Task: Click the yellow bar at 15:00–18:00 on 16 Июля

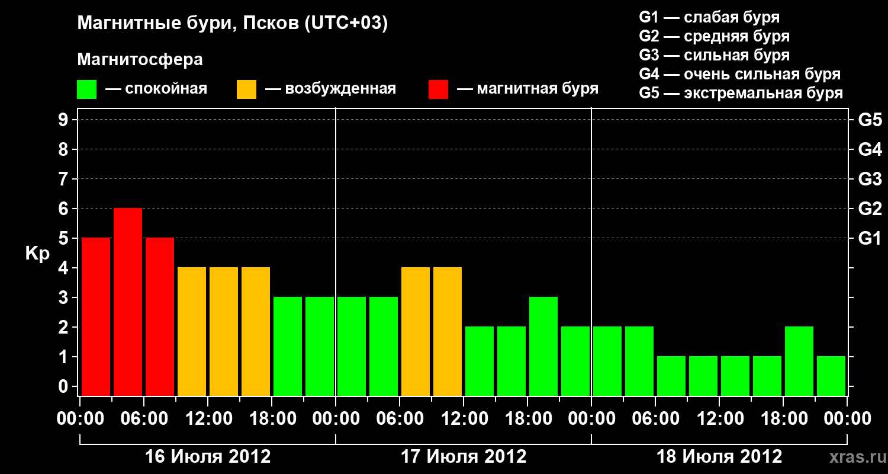Action: [256, 332]
